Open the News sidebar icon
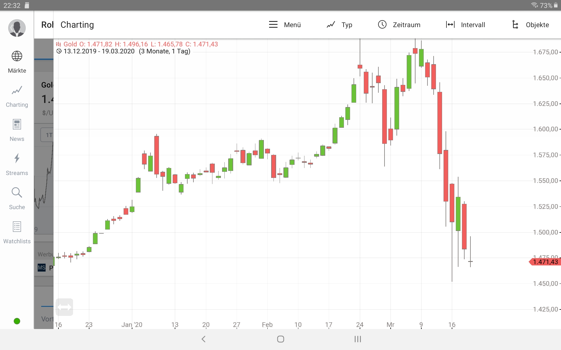561x350 pixels. coord(17,125)
